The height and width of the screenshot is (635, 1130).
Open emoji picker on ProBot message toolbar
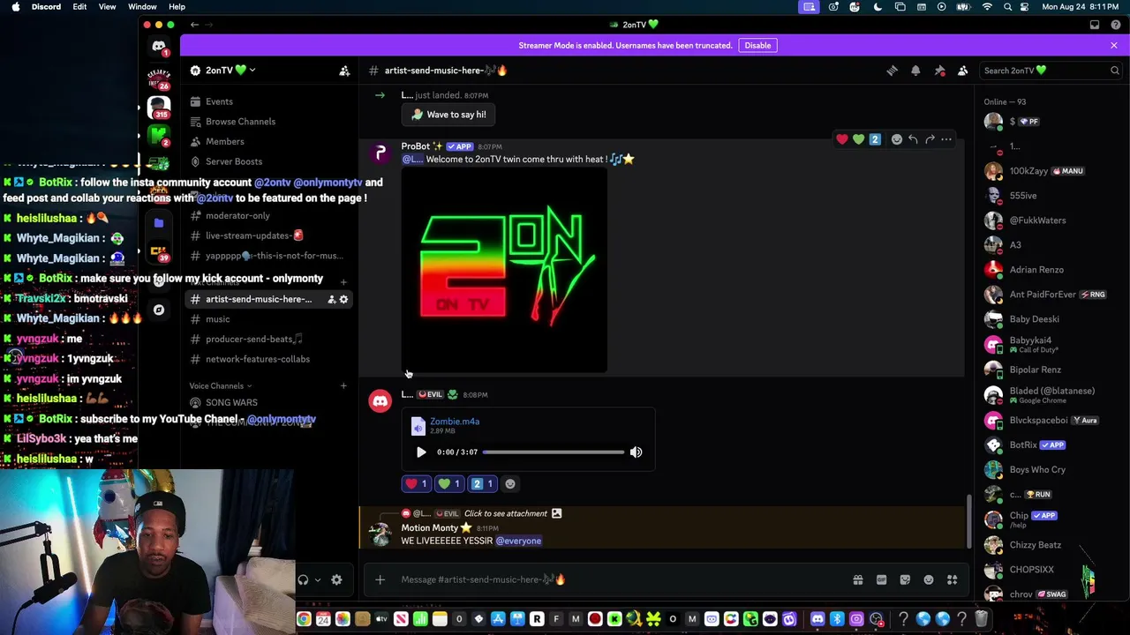897,139
